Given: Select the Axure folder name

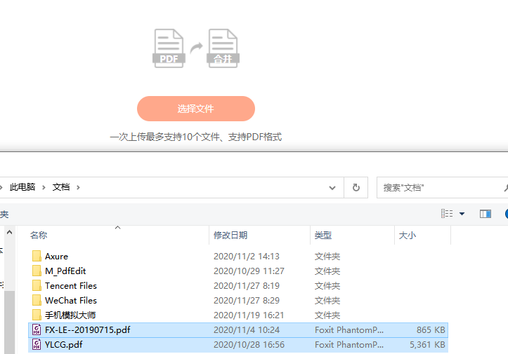Looking at the screenshot, I should (56, 257).
